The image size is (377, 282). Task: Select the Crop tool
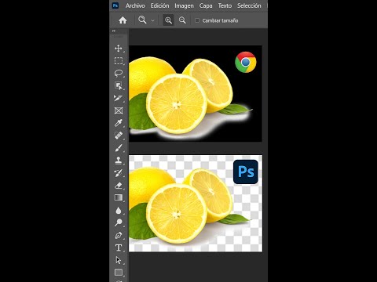(x=119, y=98)
